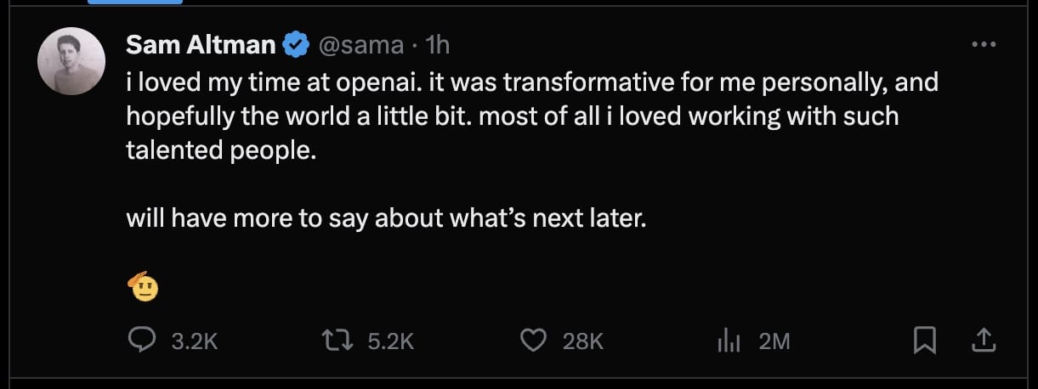Like the post with the heart icon

coord(532,341)
